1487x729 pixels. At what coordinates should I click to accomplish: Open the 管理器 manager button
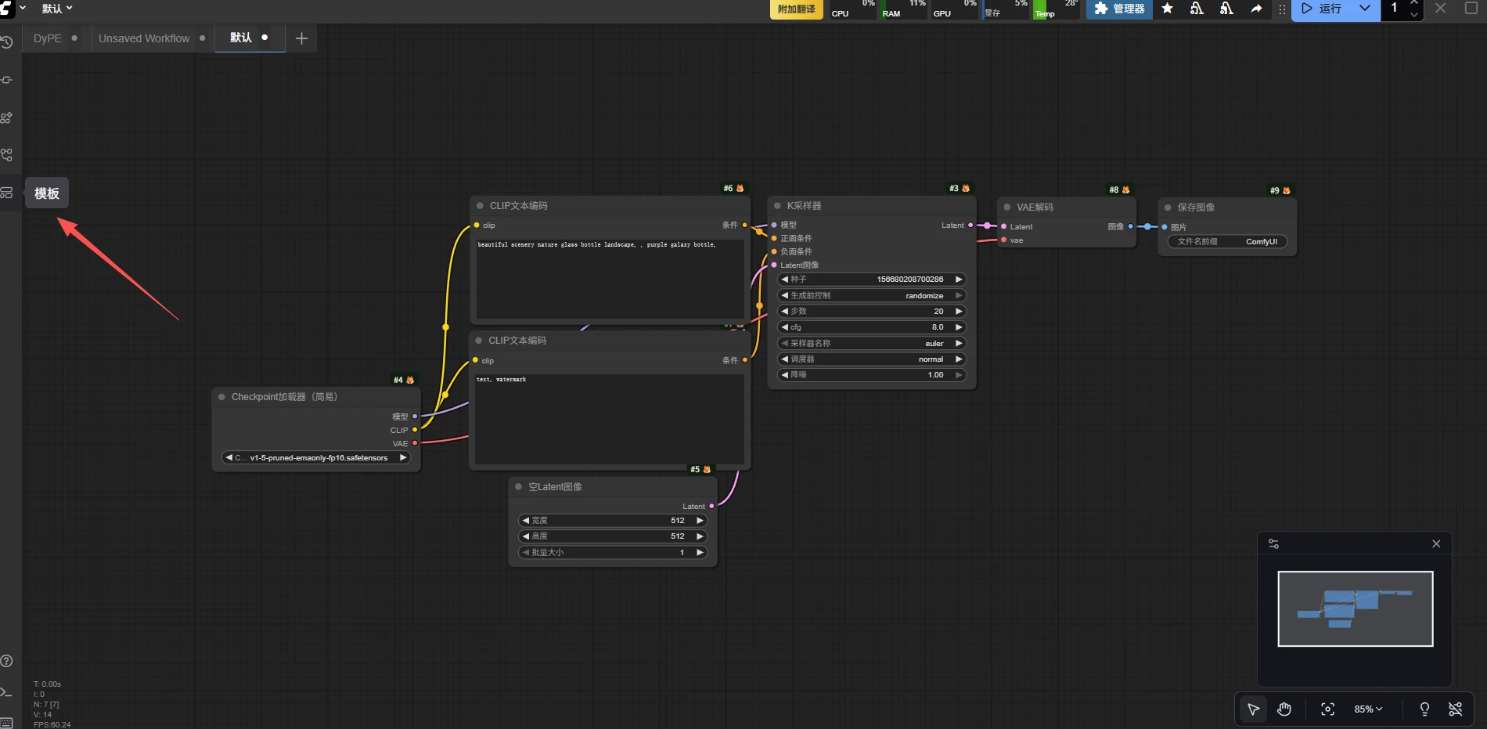click(x=1119, y=9)
